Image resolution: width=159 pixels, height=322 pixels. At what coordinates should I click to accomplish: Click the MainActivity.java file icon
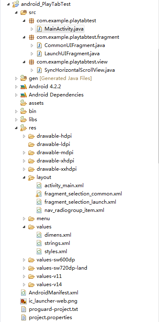click(x=39, y=29)
